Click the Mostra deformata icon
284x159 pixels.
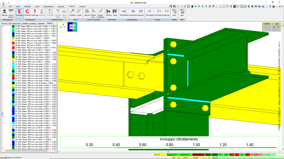(x=109, y=13)
